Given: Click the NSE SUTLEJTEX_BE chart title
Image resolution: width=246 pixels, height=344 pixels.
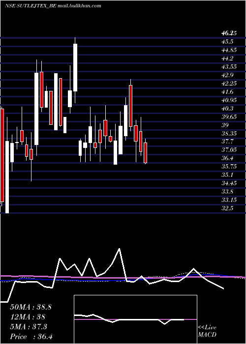Looking at the screenshot, I should click(53, 6).
